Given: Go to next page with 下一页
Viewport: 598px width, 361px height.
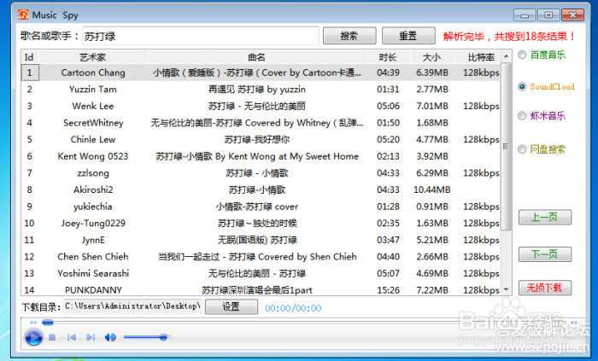Looking at the screenshot, I should 545,254.
